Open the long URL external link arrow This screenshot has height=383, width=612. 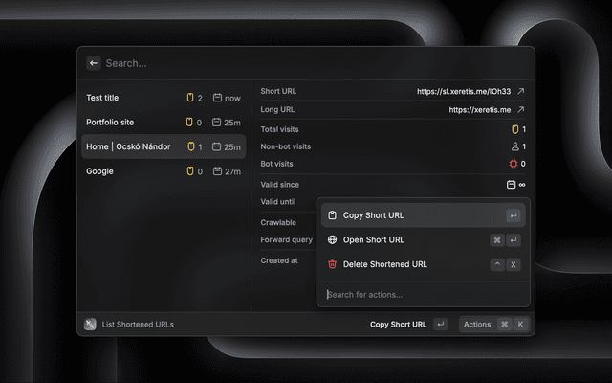[x=521, y=110]
